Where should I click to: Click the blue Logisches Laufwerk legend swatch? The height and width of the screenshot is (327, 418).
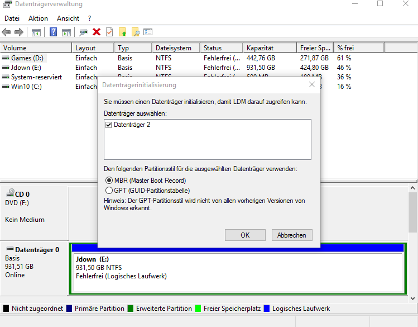pyautogui.click(x=267, y=309)
